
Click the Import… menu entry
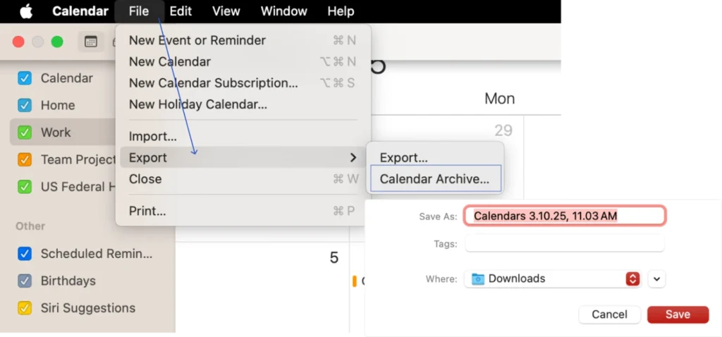(153, 136)
